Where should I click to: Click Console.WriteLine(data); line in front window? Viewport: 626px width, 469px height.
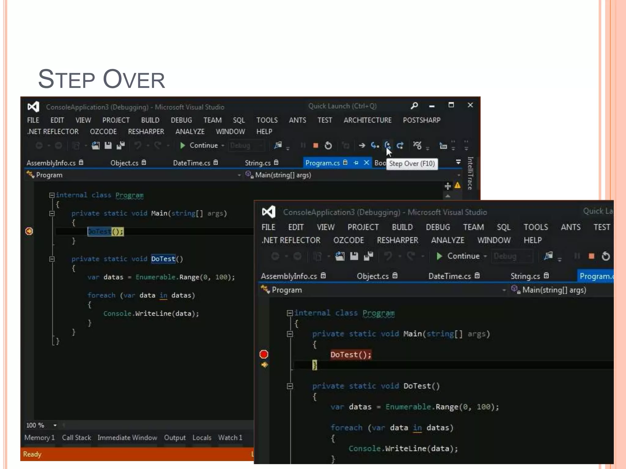403,449
